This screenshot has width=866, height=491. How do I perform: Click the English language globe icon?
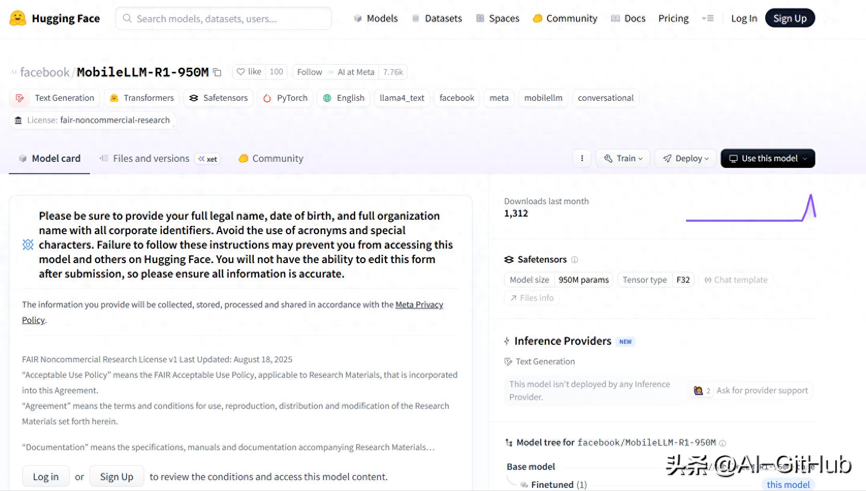pyautogui.click(x=327, y=98)
